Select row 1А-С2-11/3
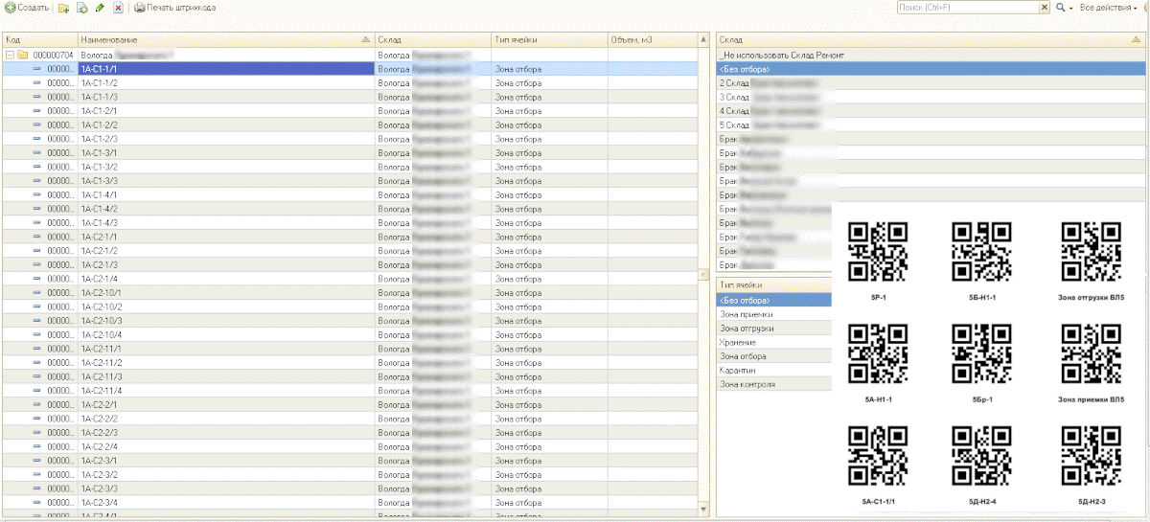 pos(350,376)
